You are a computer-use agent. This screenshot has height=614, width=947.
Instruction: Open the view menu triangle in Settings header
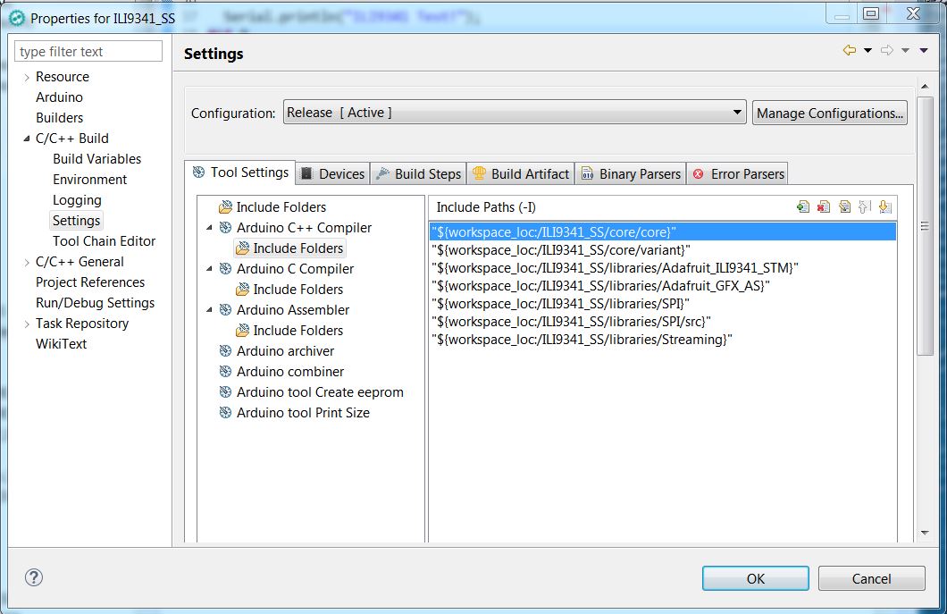(x=924, y=51)
